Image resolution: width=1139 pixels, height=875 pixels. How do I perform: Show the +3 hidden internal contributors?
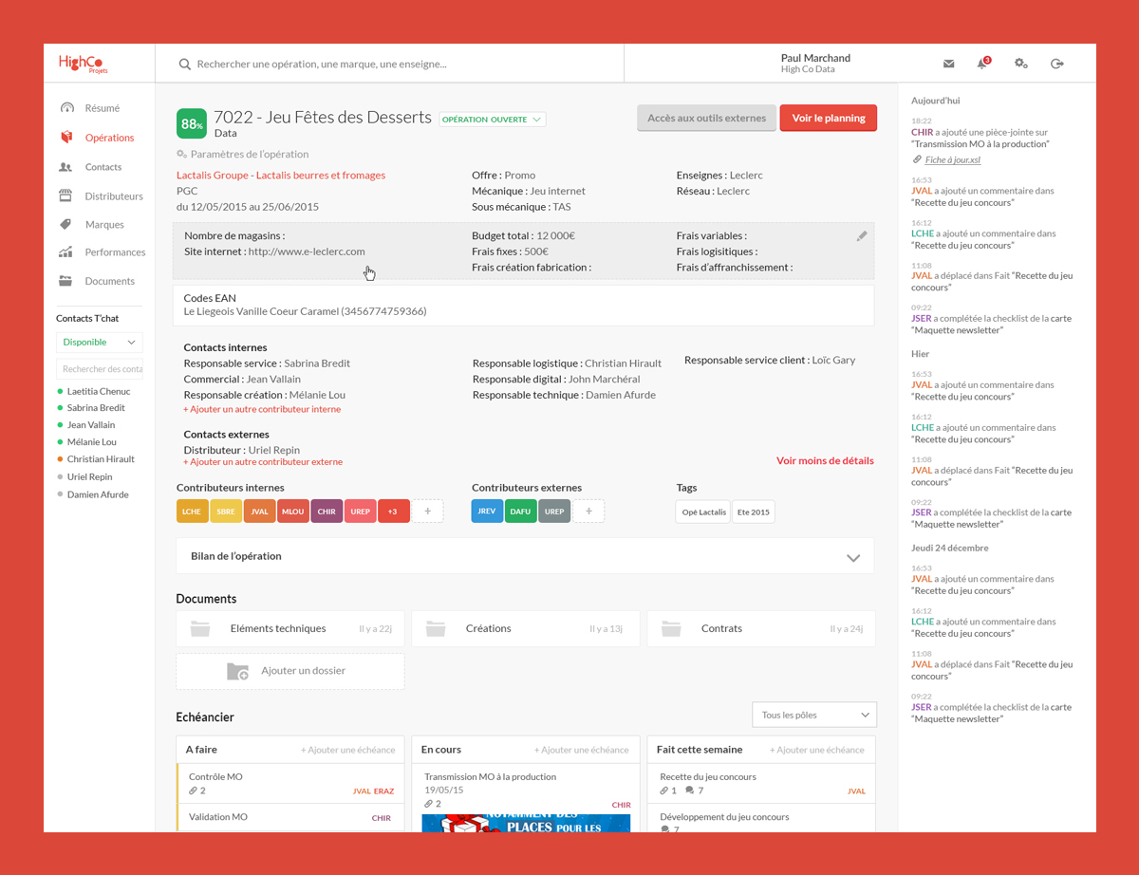393,511
